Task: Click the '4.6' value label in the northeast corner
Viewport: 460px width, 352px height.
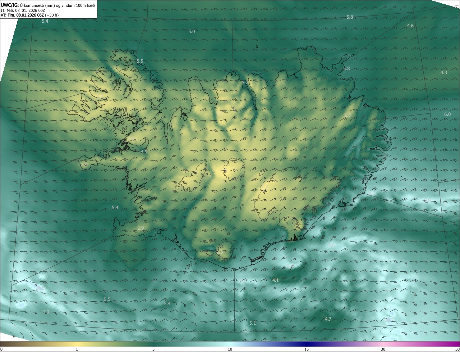Action: tap(410, 26)
